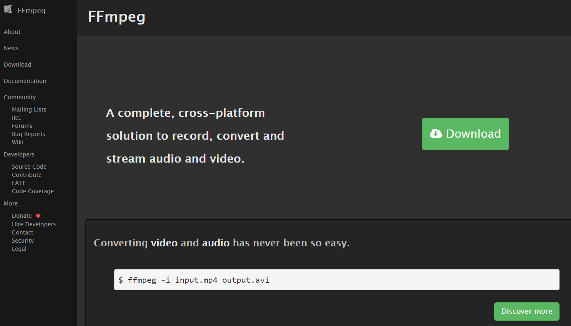
Task: Click the 'A complete, cross-platform' tagline line
Action: (x=186, y=113)
